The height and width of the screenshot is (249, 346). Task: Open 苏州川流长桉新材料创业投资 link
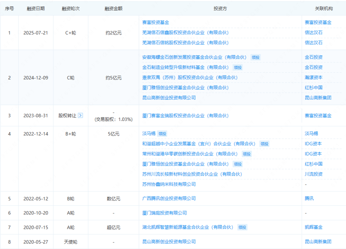click(x=192, y=174)
